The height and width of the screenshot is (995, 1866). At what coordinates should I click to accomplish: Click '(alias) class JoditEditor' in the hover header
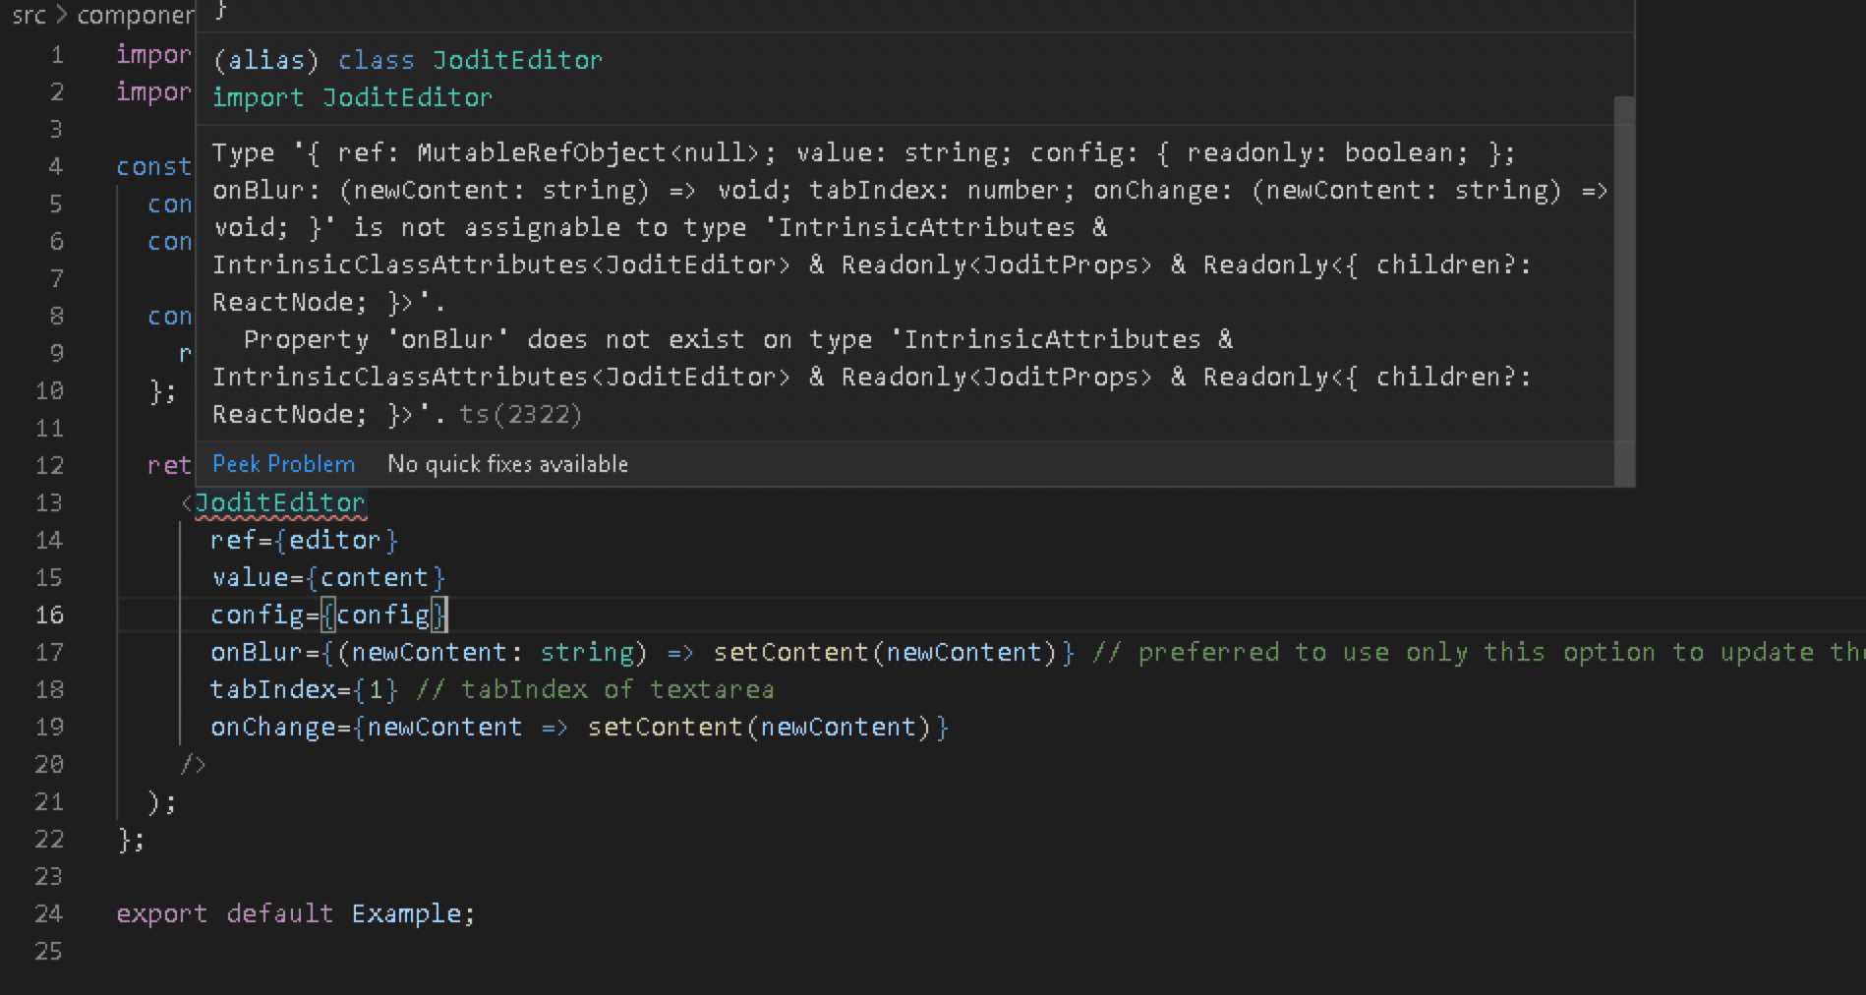tap(408, 60)
